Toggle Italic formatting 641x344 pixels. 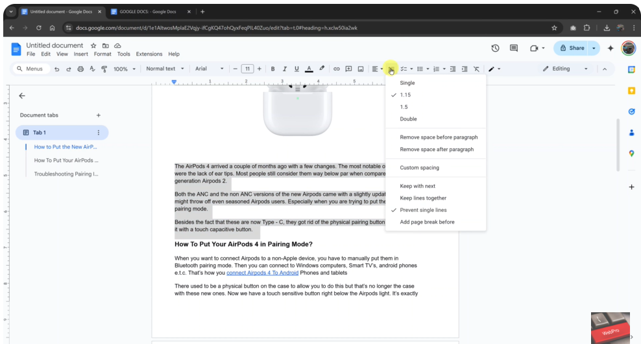point(285,69)
